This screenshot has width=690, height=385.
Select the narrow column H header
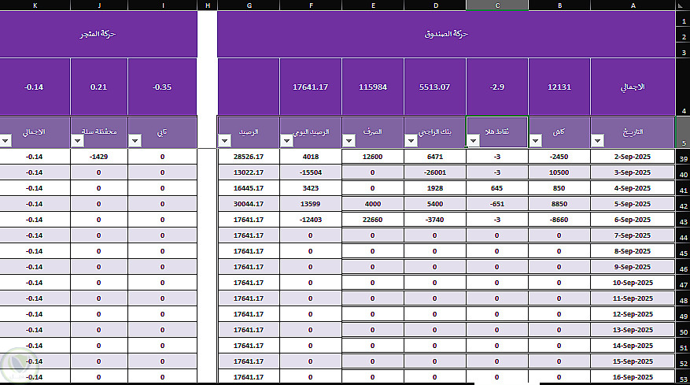207,6
